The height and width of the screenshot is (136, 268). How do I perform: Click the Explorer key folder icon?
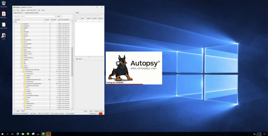pos(25,97)
